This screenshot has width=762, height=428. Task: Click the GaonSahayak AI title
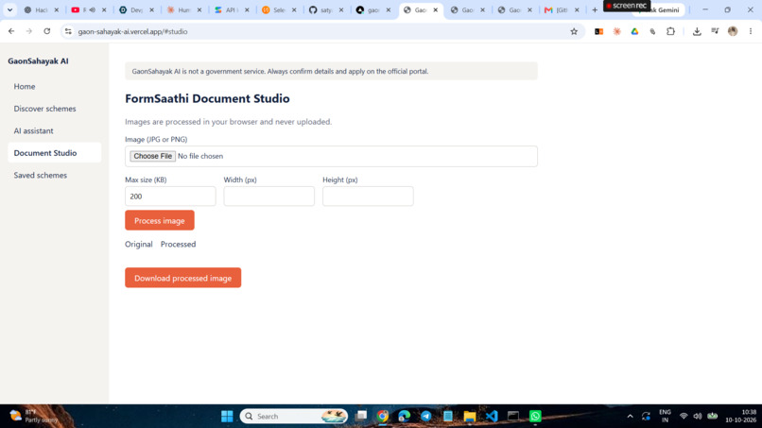38,61
